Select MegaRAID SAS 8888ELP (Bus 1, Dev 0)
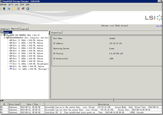The image size is (163, 115). [23, 35]
